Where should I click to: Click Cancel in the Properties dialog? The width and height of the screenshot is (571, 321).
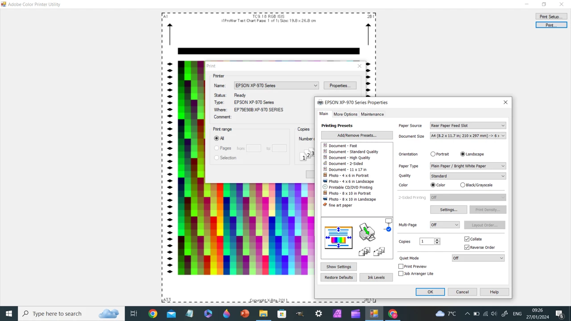pyautogui.click(x=462, y=292)
